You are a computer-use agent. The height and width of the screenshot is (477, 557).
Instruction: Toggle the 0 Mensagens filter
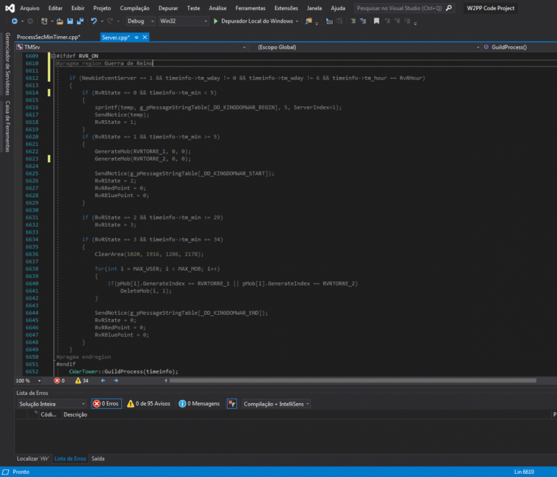(x=199, y=404)
